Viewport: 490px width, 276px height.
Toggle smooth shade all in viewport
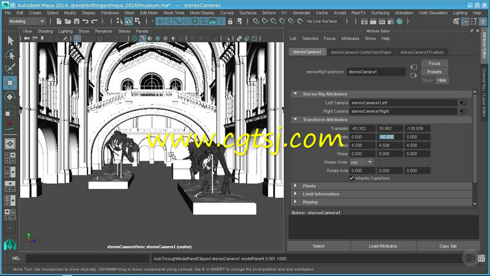tap(143, 39)
